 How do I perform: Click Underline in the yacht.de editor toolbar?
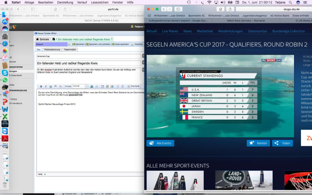point(50,86)
